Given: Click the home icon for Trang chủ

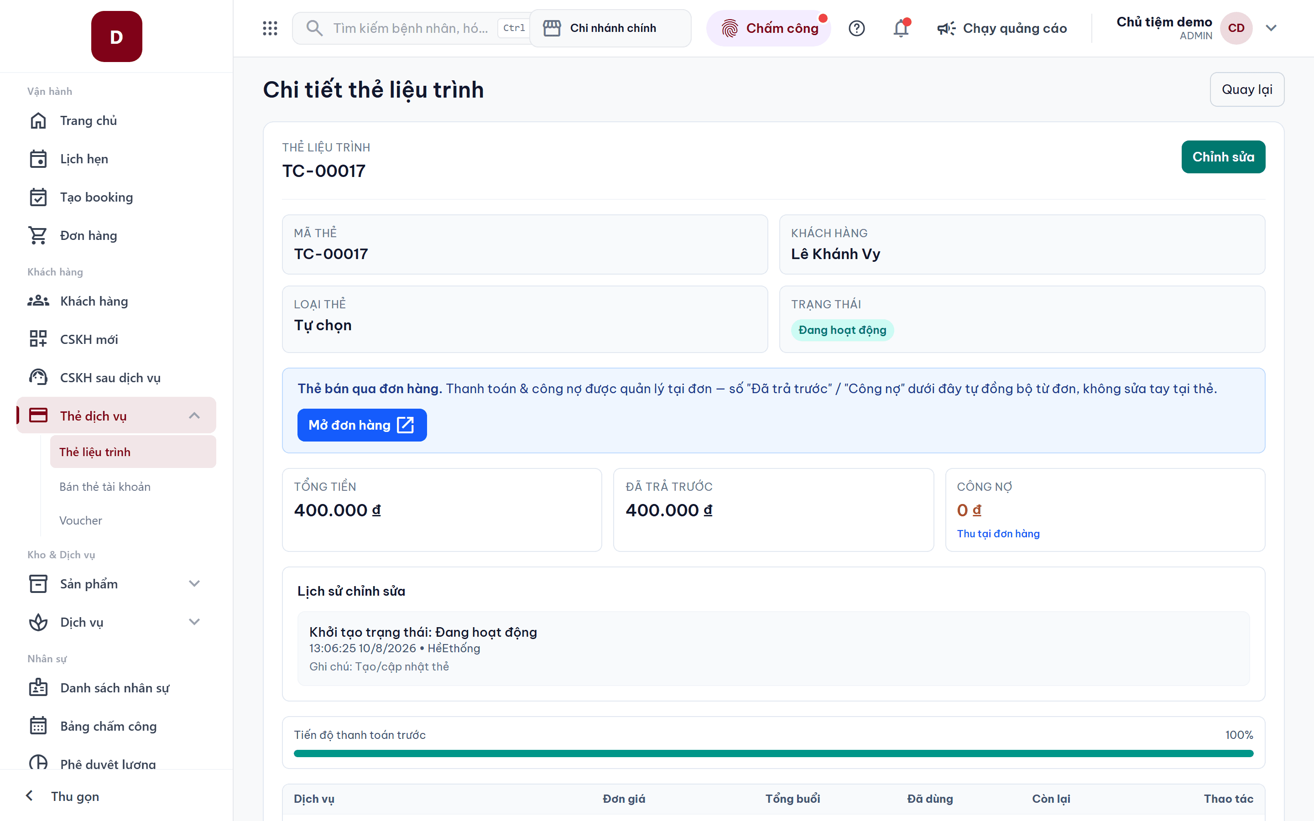Looking at the screenshot, I should [x=38, y=120].
